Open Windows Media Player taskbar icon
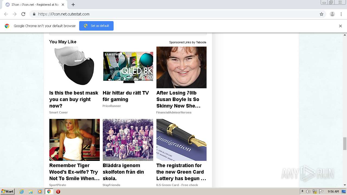Screen dimensions: 347x195 (x=40, y=191)
